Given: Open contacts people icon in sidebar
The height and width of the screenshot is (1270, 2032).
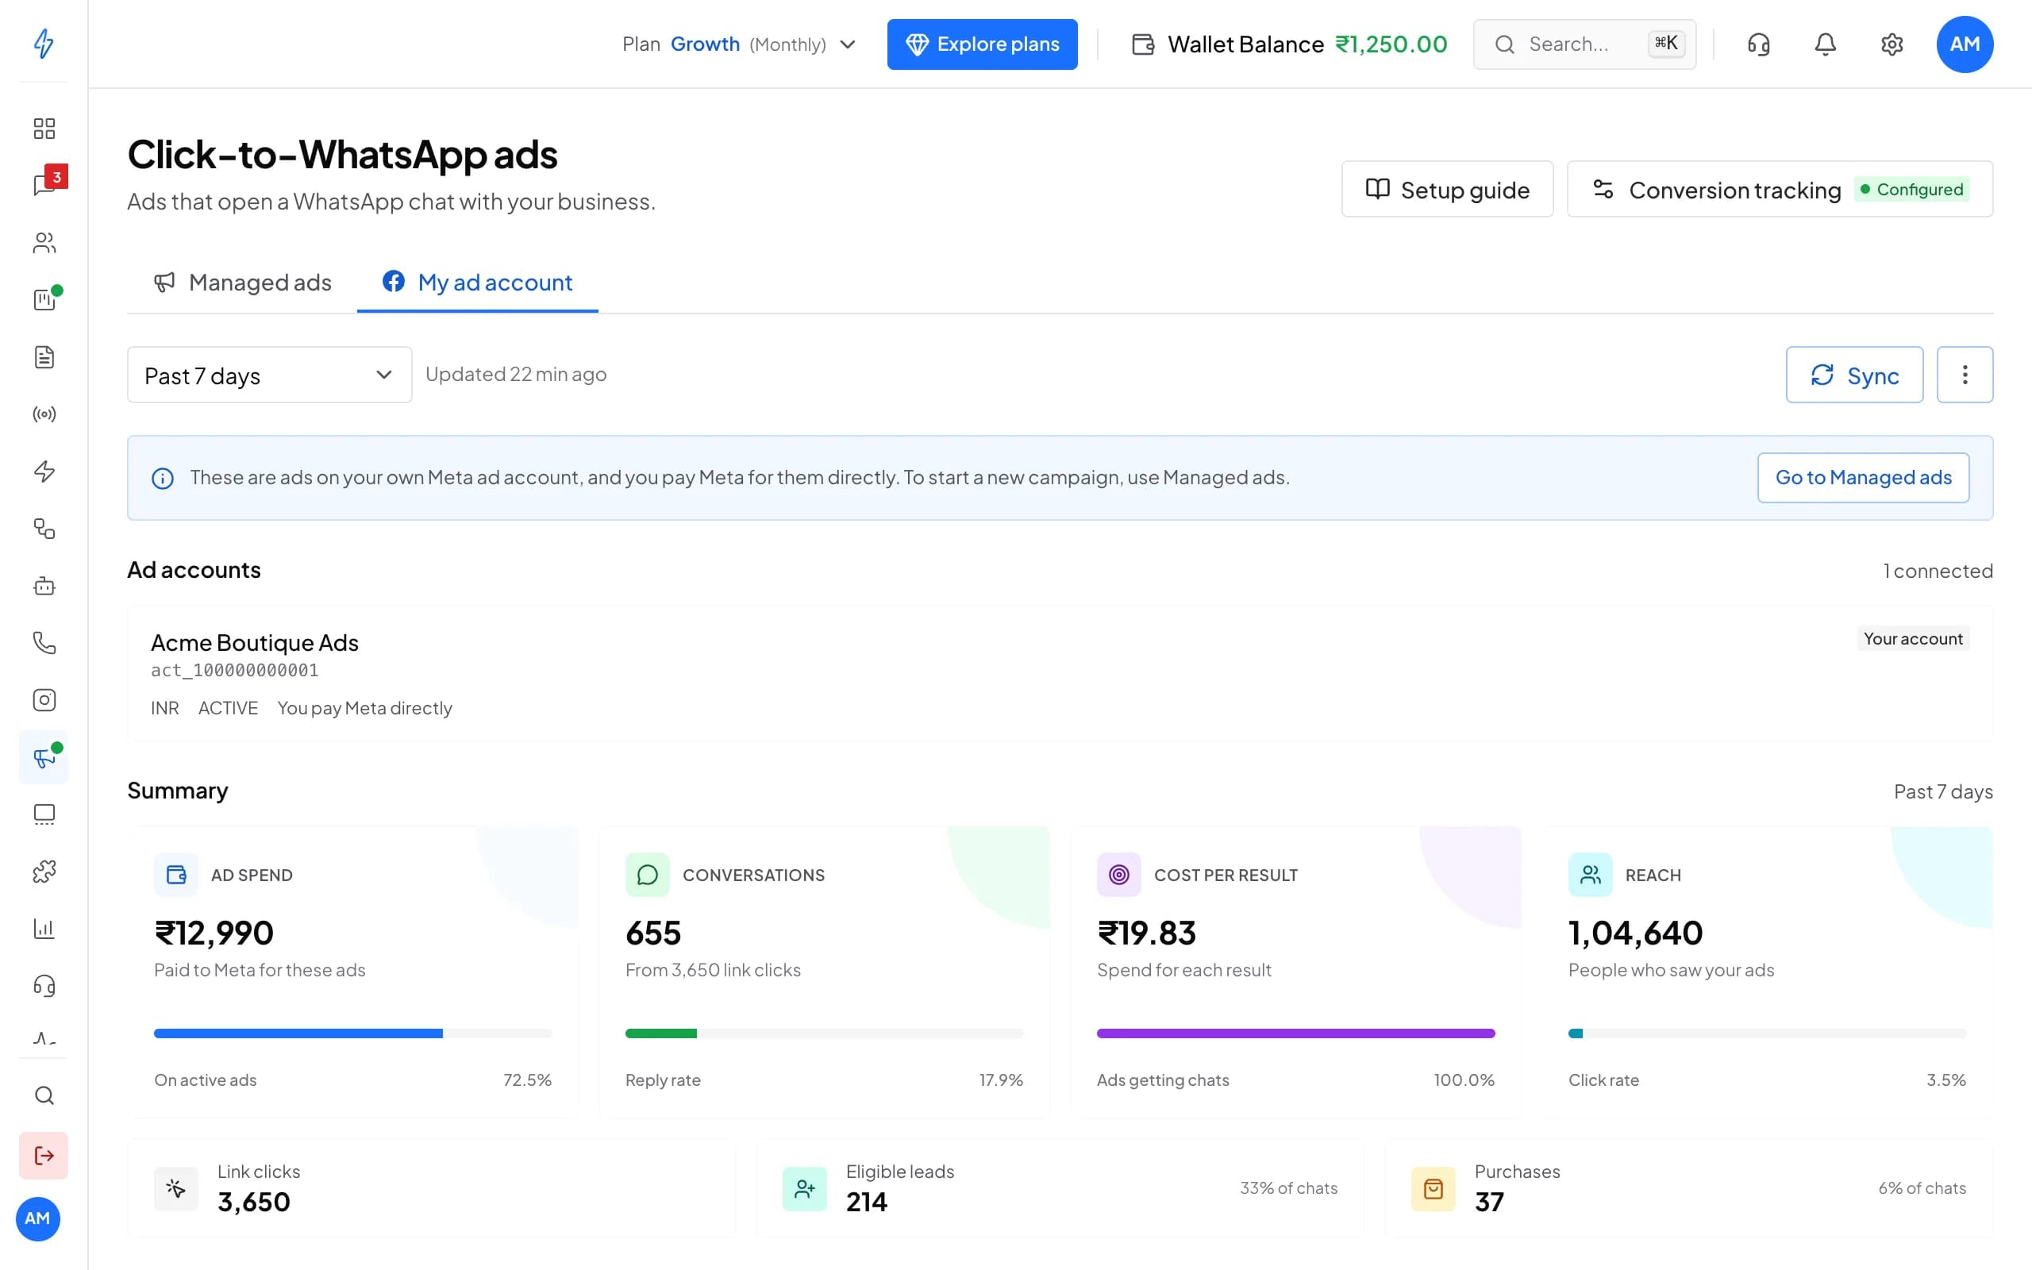Looking at the screenshot, I should pos(44,243).
